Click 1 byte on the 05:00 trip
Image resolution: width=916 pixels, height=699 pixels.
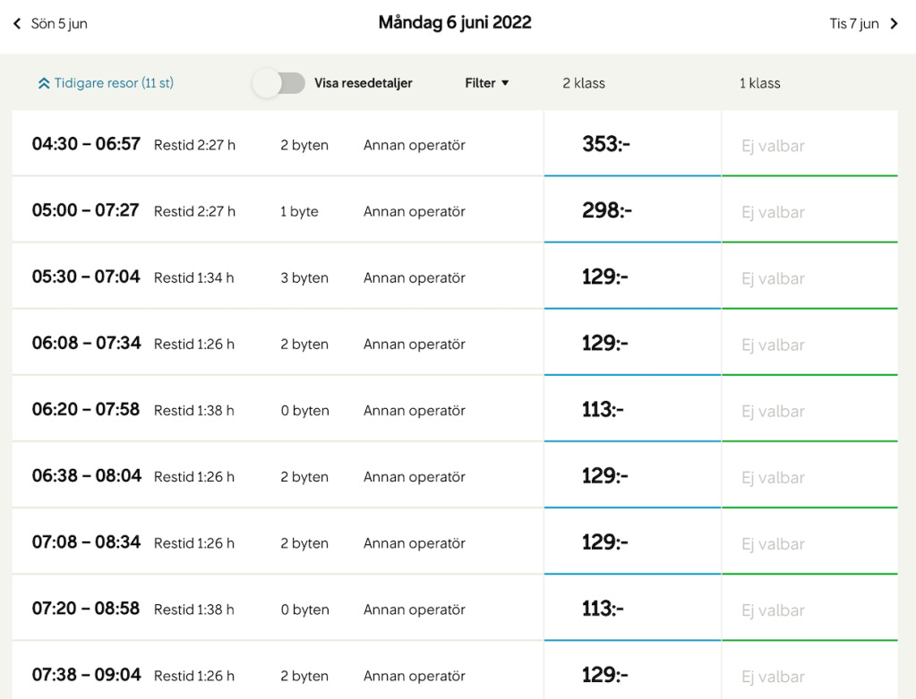click(x=299, y=211)
